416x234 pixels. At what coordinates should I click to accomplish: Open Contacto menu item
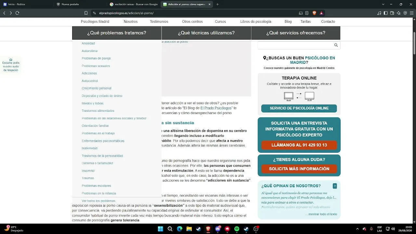(x=328, y=21)
